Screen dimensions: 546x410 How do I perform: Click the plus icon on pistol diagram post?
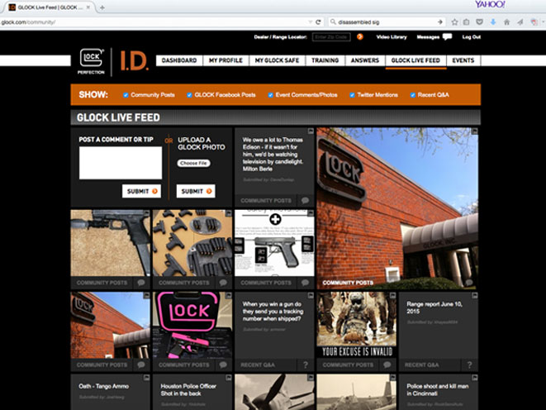[274, 220]
